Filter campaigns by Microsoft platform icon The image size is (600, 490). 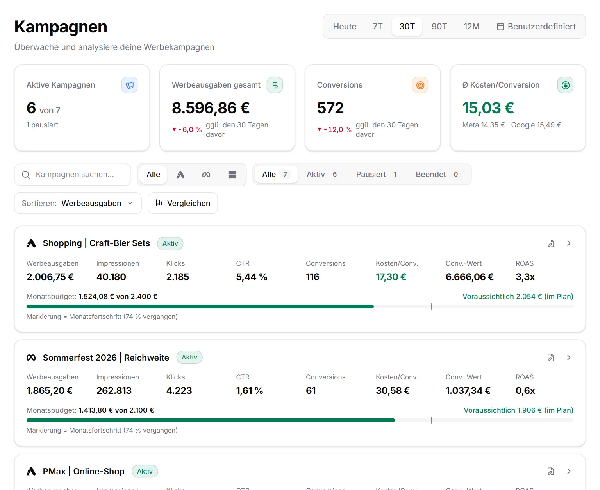(232, 175)
